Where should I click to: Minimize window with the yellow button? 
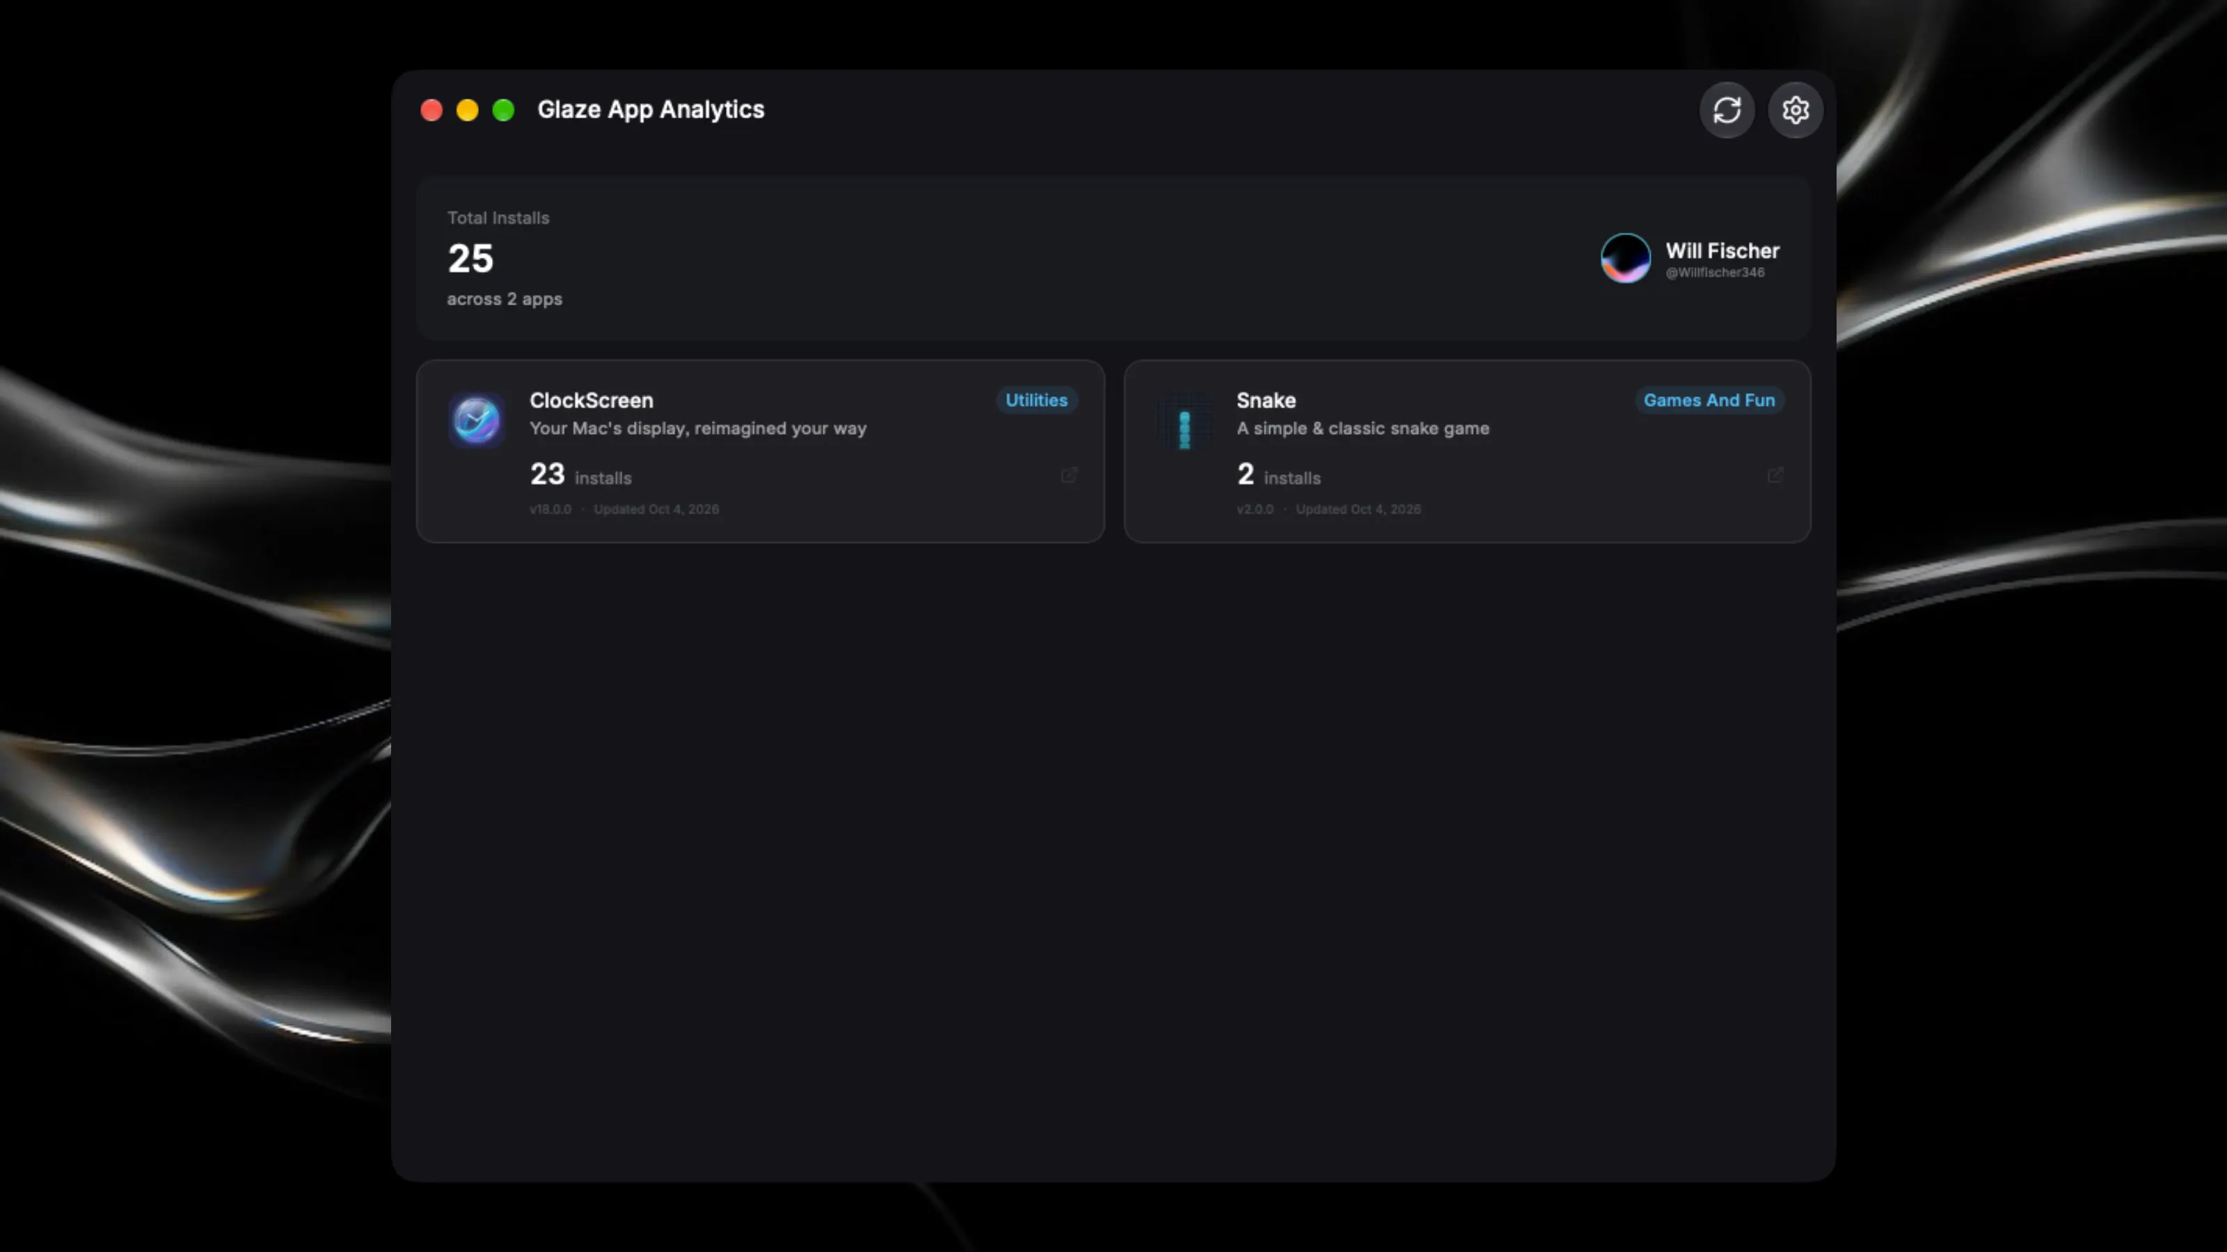tap(467, 110)
